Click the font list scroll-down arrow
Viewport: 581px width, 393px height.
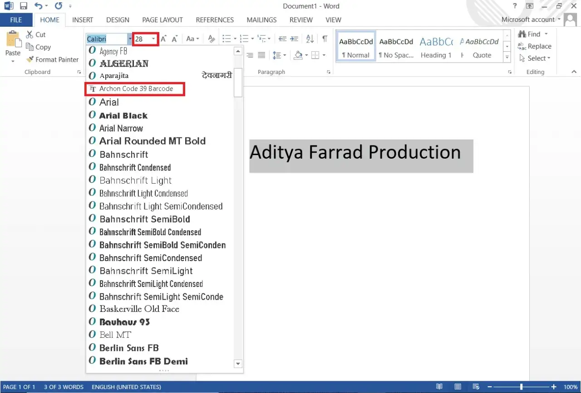click(x=238, y=364)
